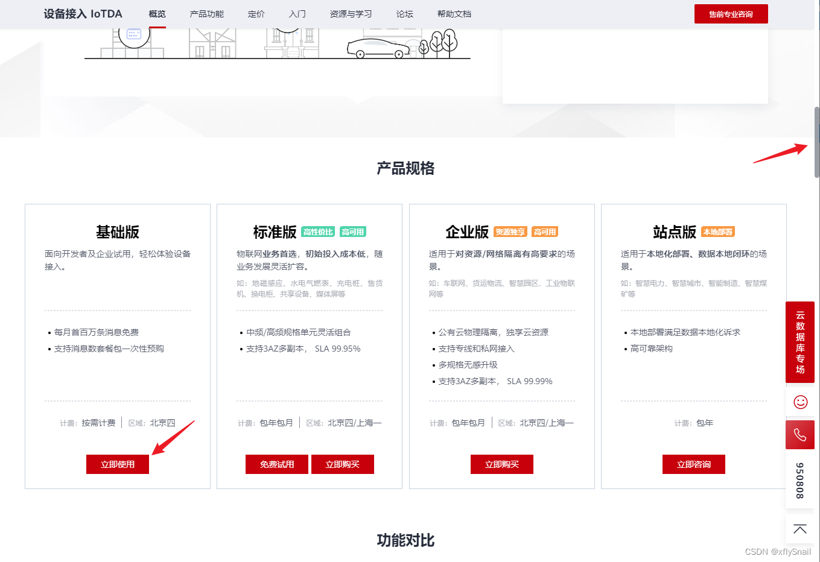Click 高可靠架构 bullet
The image size is (820, 562).
tap(652, 349)
